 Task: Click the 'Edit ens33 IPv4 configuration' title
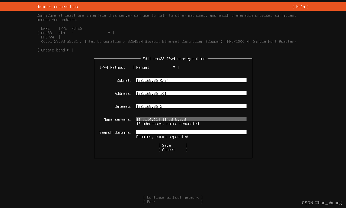click(x=174, y=59)
